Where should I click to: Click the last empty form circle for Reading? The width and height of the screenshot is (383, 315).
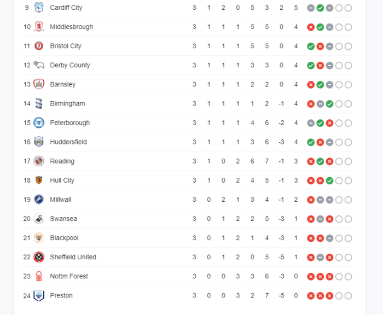click(x=349, y=161)
